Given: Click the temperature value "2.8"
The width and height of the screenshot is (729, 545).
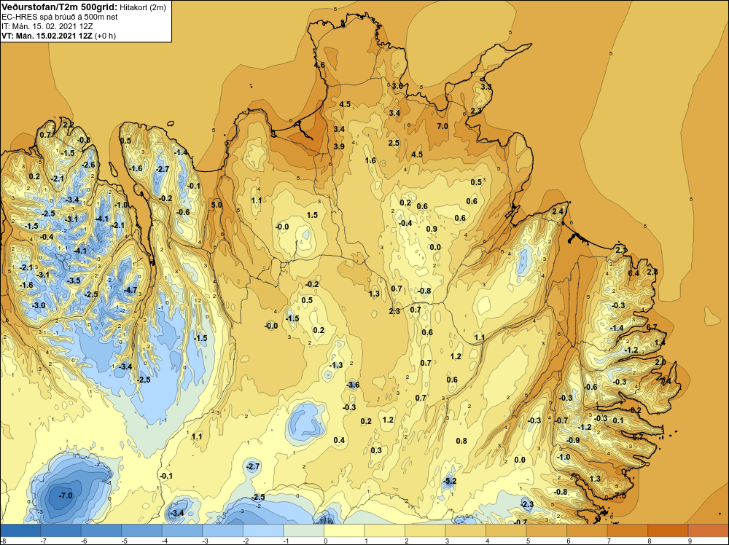Looking at the screenshot, I should [x=652, y=272].
